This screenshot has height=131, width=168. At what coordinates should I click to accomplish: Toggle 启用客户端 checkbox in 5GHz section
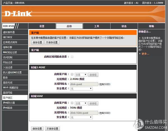coord(72,103)
